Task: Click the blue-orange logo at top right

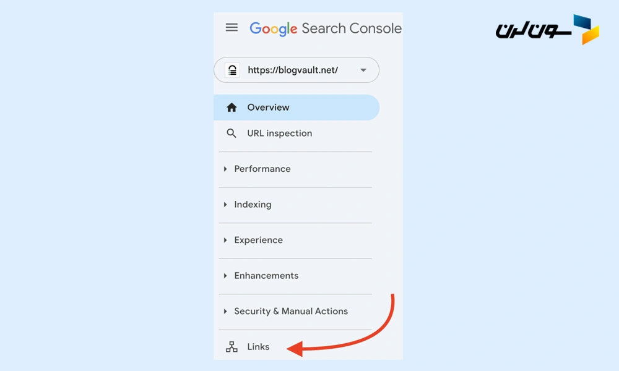Action: (586, 30)
